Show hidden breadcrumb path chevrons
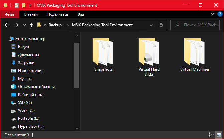Image resolution: width=224 pixels, height=139 pixels. [45, 25]
